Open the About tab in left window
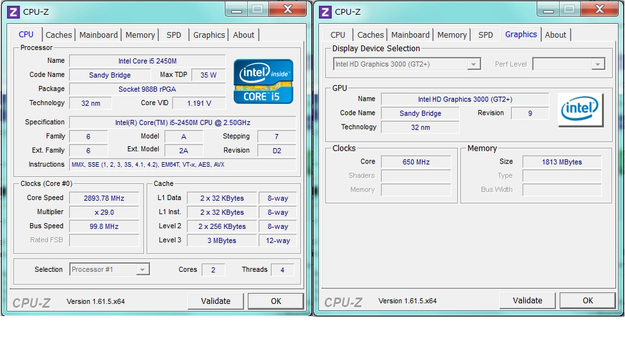The width and height of the screenshot is (625, 352). (x=243, y=35)
